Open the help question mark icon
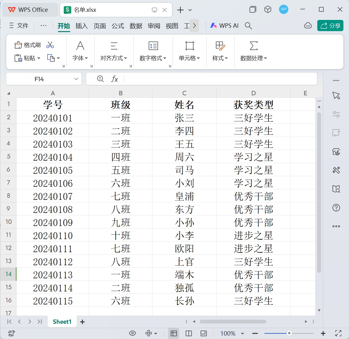 [x=336, y=208]
